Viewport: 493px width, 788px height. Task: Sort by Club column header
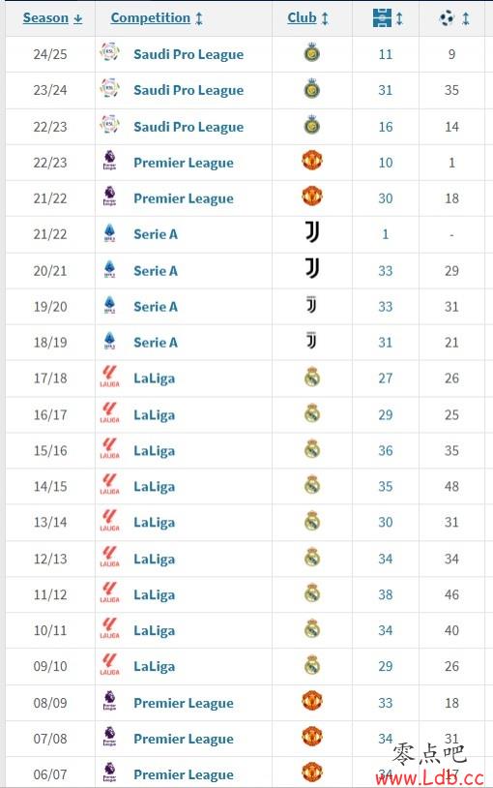[x=307, y=18]
